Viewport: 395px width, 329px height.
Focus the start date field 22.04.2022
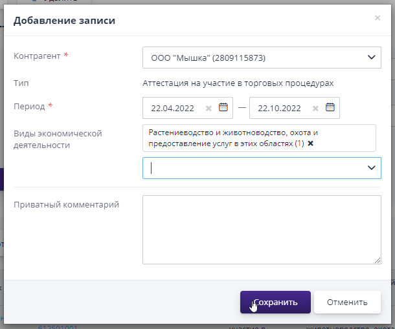pyautogui.click(x=175, y=109)
